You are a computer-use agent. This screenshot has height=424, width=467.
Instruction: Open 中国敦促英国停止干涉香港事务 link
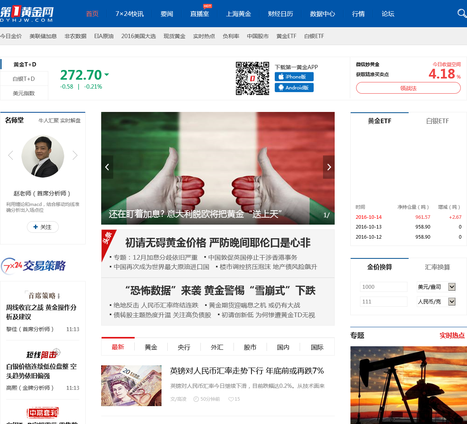pos(253,257)
